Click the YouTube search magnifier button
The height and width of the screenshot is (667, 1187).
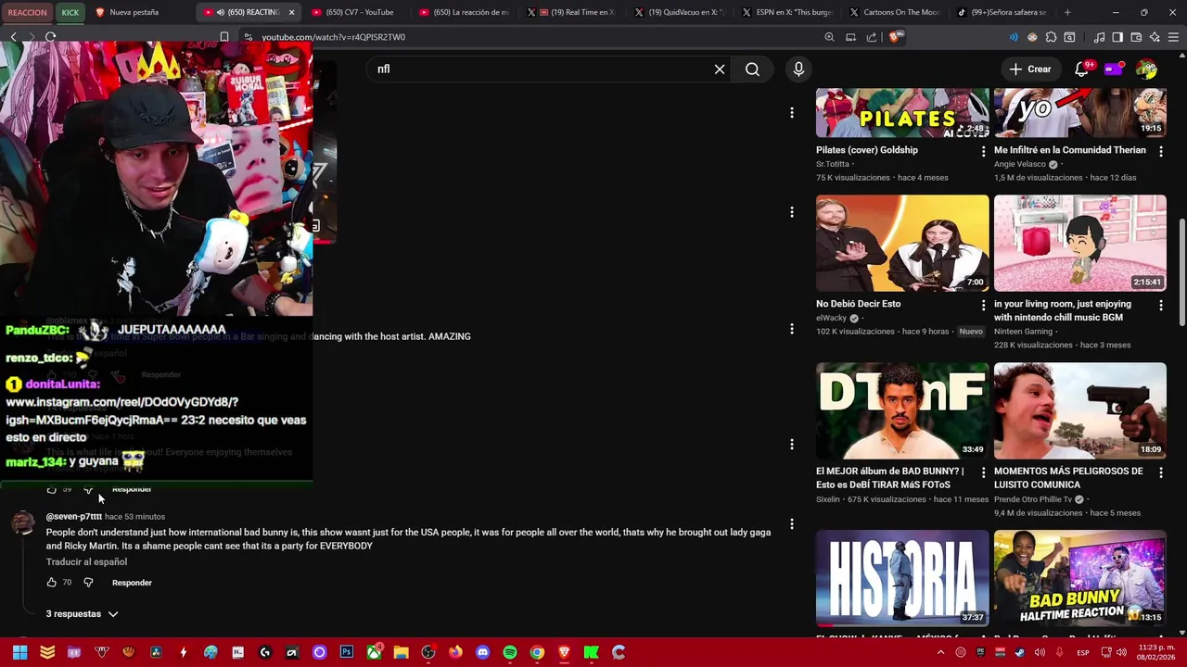coord(752,69)
